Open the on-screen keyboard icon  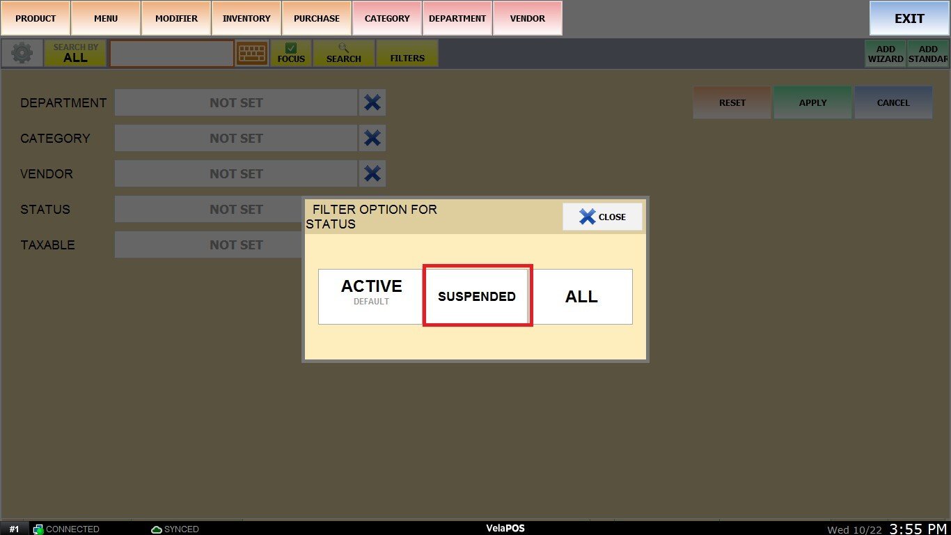click(x=252, y=54)
